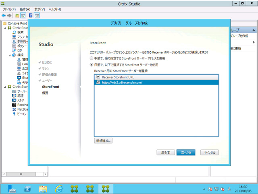Open Server Manager from the taskbar
The width and height of the screenshot is (258, 194).
(12, 189)
